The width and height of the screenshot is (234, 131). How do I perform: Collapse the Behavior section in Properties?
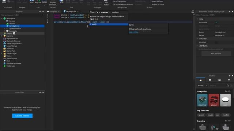(x=197, y=39)
